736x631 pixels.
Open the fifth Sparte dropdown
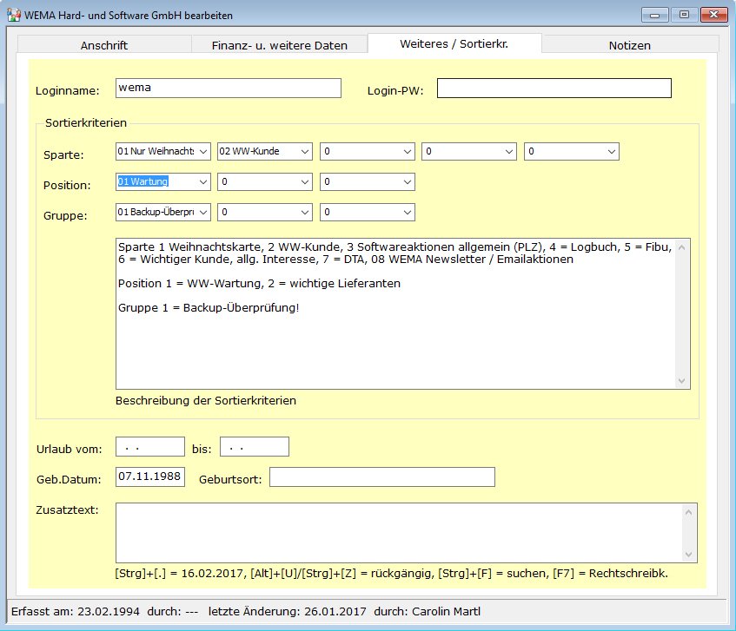(x=571, y=151)
